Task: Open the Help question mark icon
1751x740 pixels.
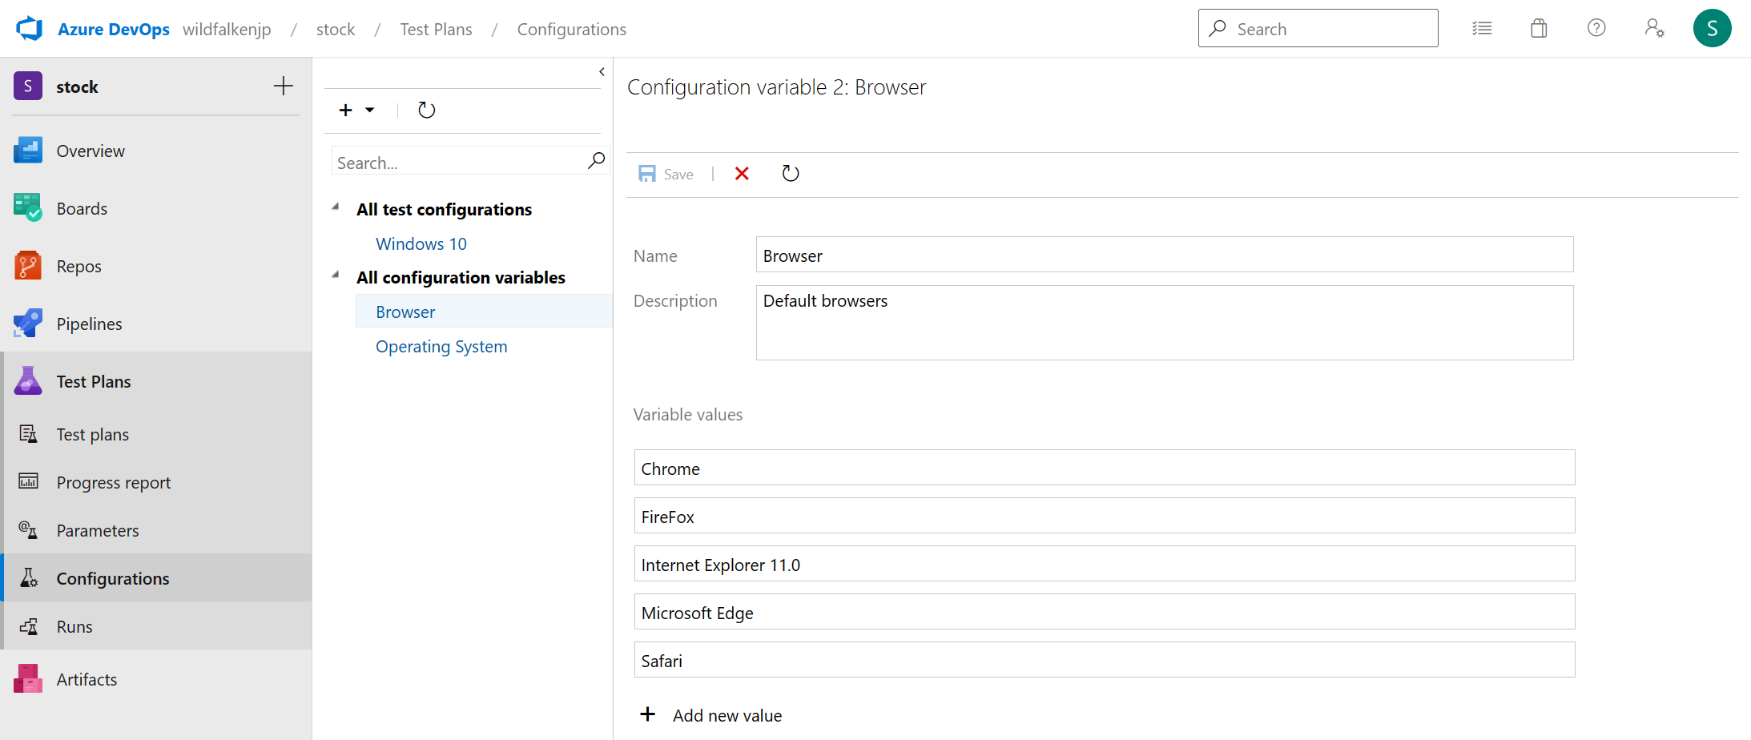Action: 1596,29
